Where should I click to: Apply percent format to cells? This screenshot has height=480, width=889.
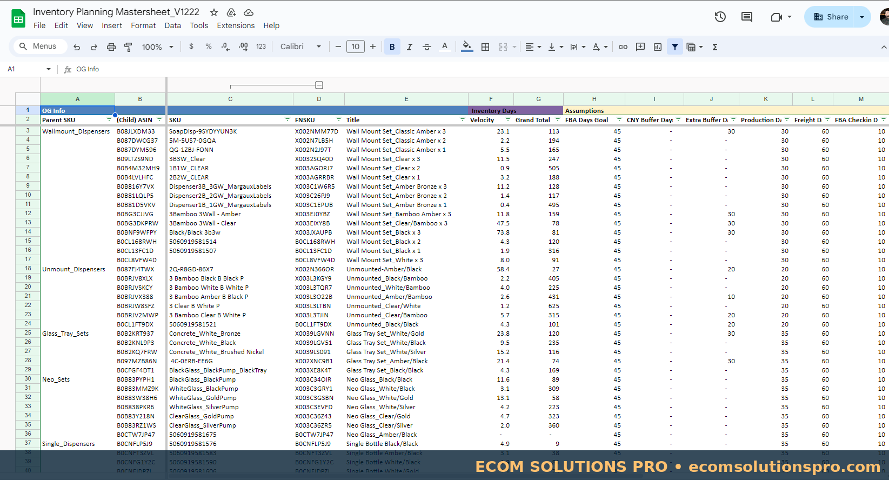(209, 46)
